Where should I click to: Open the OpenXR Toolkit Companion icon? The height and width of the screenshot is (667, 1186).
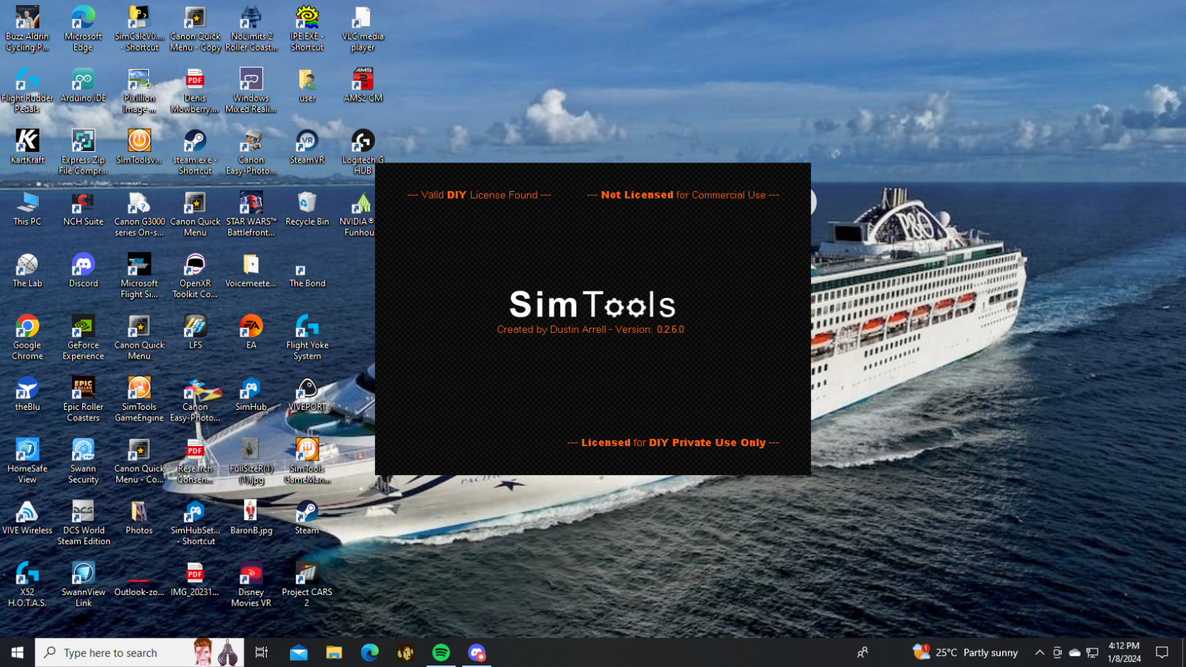pos(195,275)
